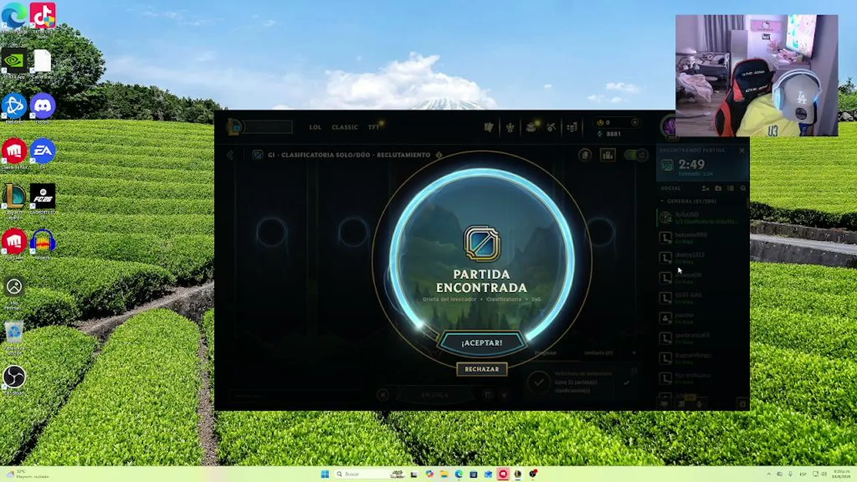The height and width of the screenshot is (482, 857).
Task: Click the add friend icon in Social panel
Action: 706,189
